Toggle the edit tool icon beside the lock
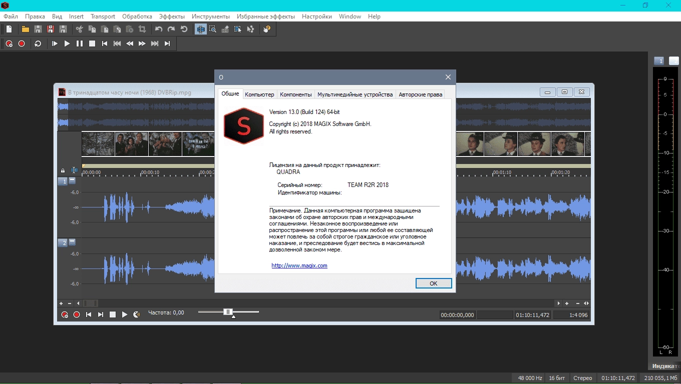Screen dimensions: 681x384 [x=74, y=170]
